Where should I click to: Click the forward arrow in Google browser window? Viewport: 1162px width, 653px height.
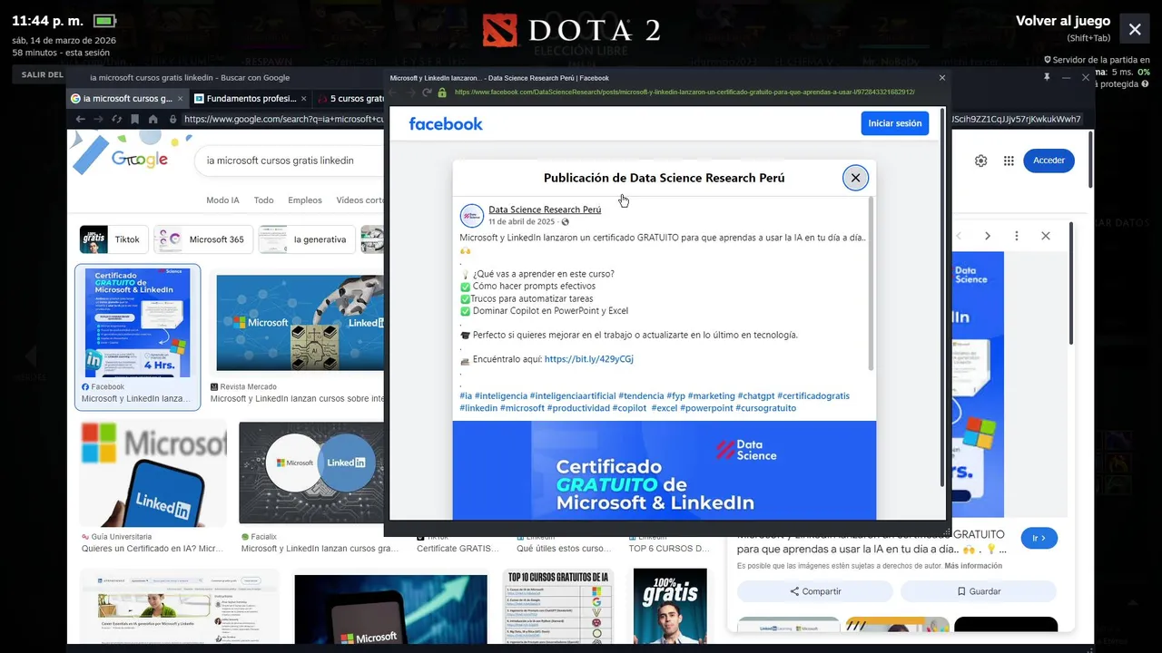98,119
